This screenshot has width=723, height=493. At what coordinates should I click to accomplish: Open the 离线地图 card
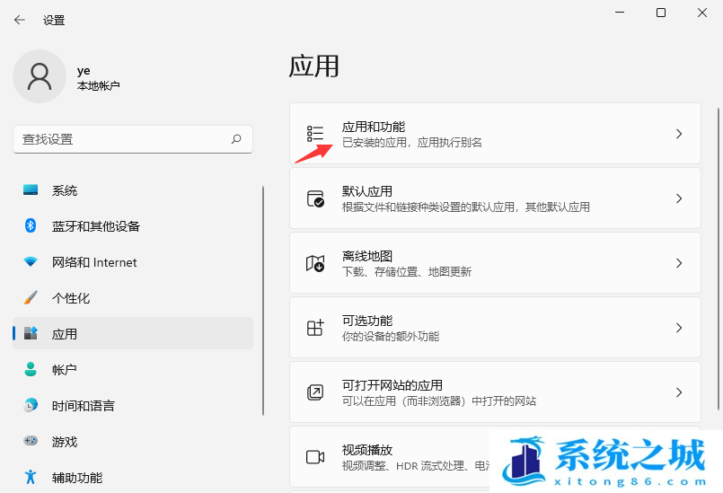(495, 263)
